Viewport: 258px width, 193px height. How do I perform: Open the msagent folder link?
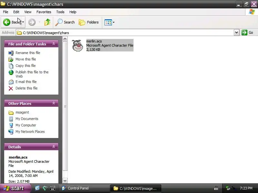22,112
